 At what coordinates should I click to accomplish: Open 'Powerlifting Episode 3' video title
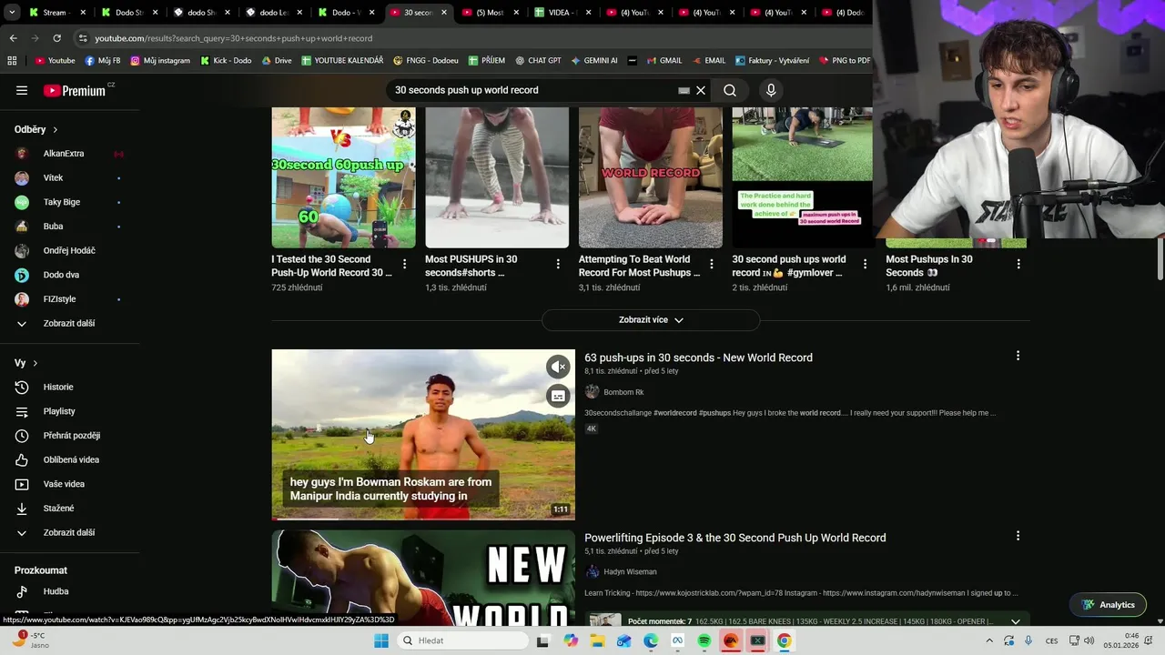(x=734, y=538)
